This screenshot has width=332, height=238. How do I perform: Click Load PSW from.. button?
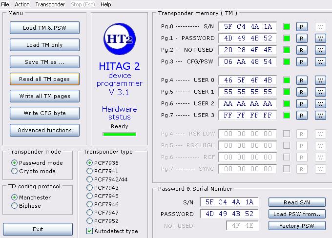(x=297, y=214)
